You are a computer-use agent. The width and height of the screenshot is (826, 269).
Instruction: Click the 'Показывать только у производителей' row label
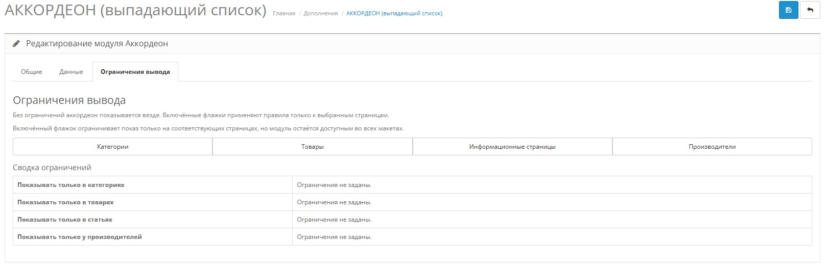80,237
